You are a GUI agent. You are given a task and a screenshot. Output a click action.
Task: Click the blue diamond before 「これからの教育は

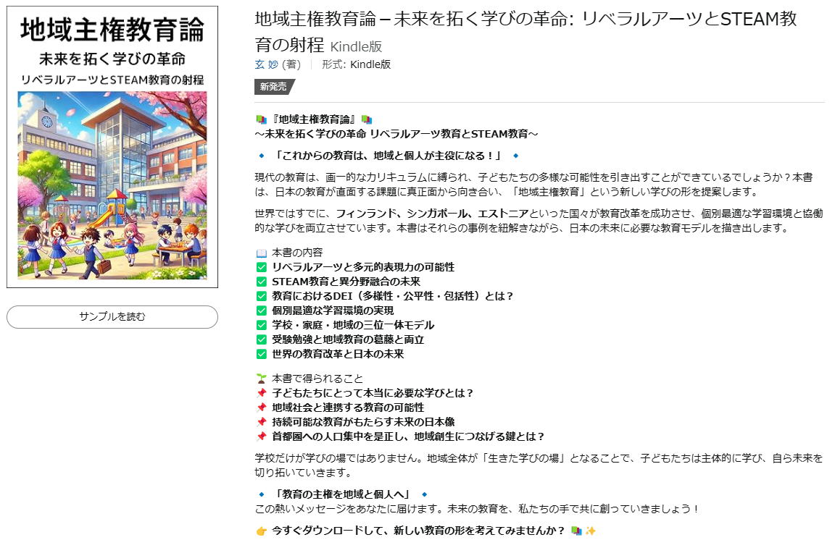click(262, 156)
